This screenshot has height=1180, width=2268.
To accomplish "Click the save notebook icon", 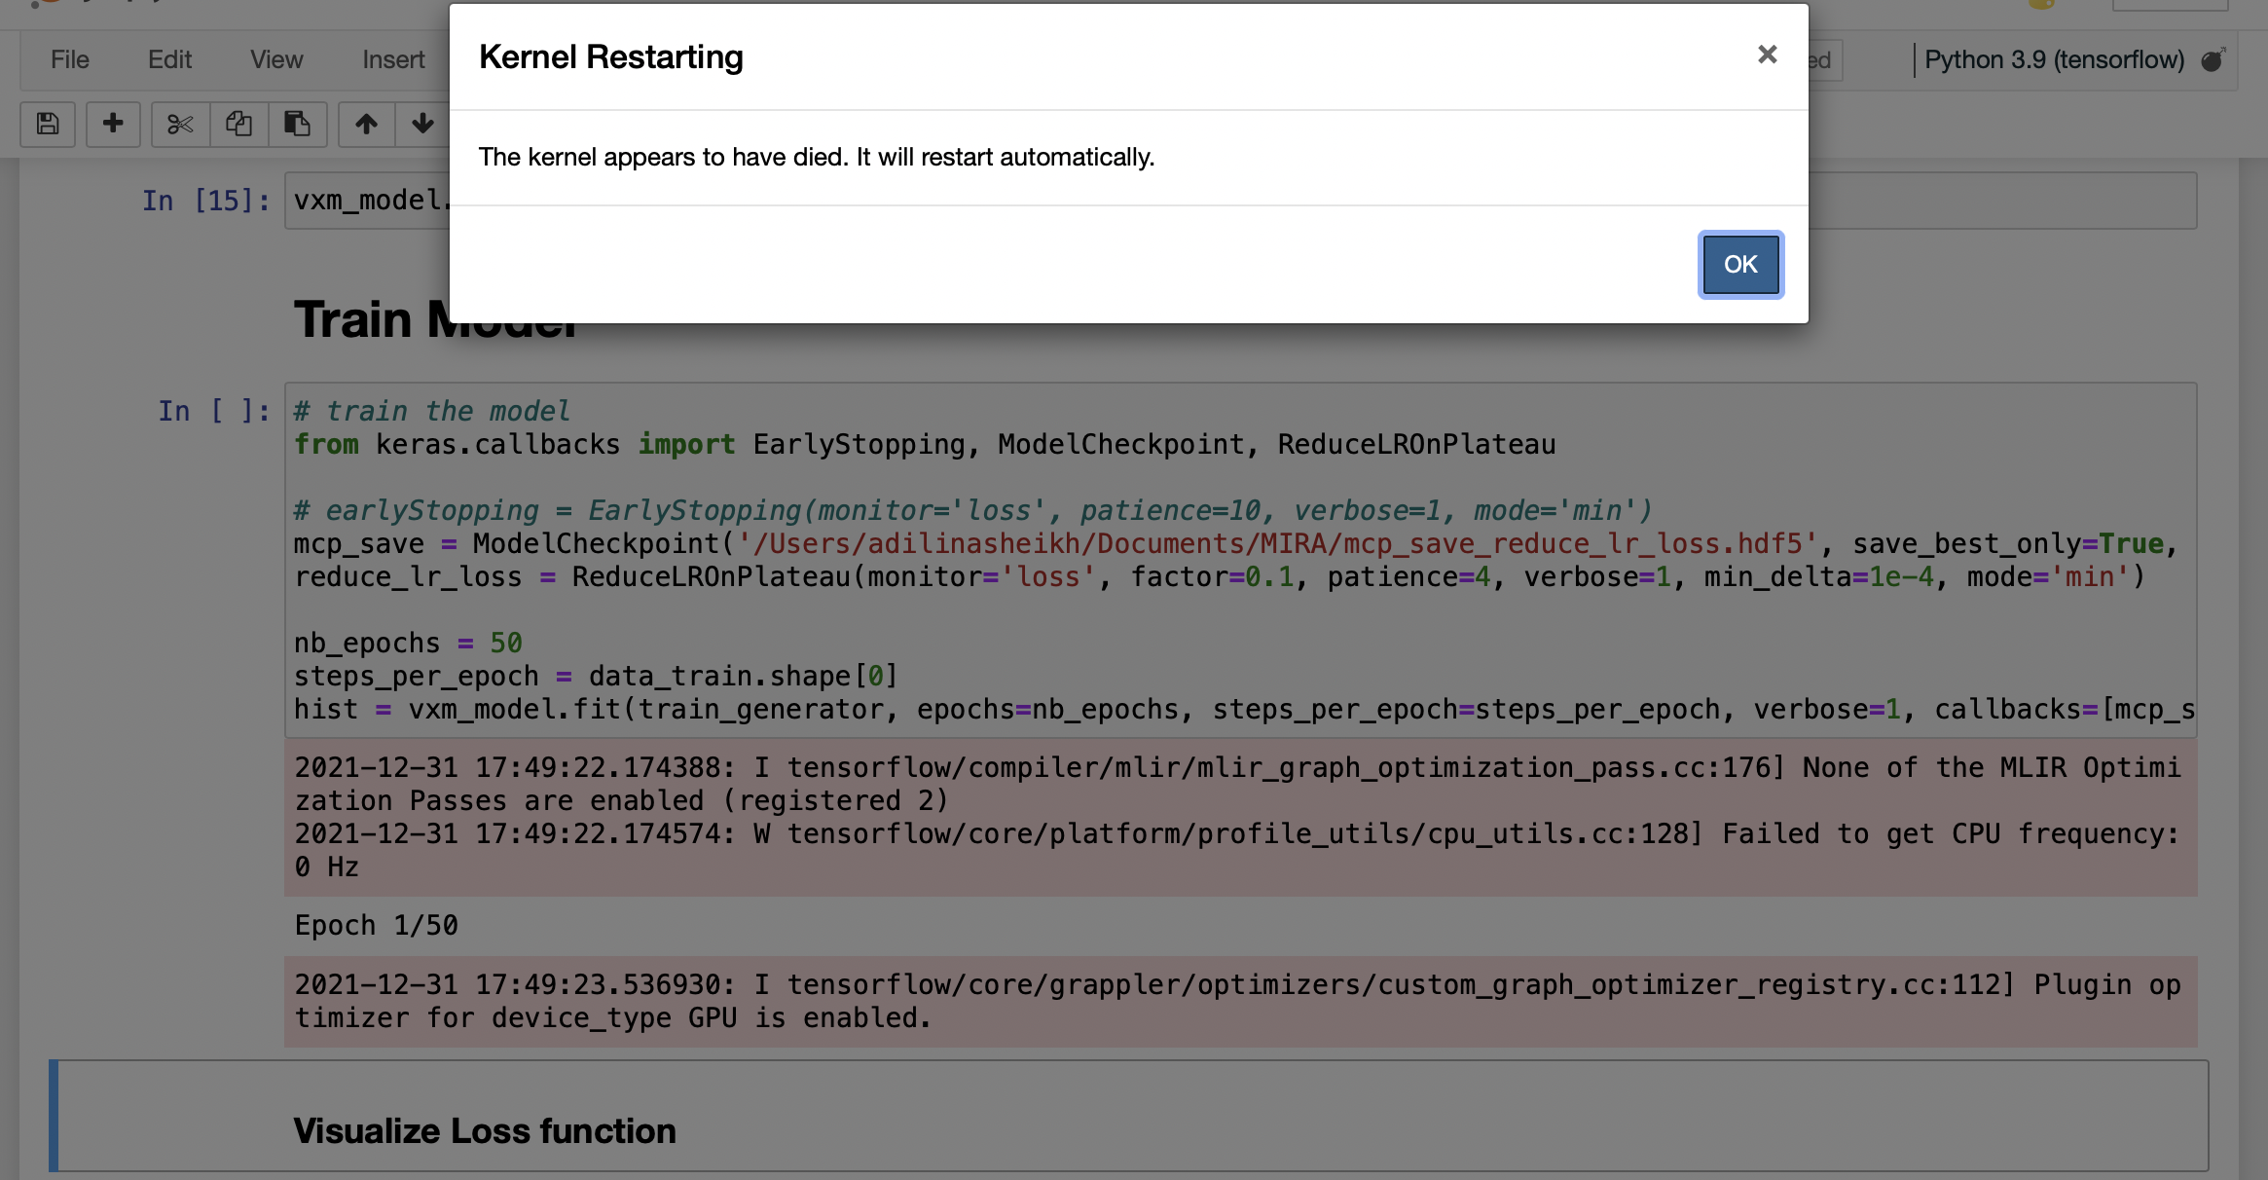I will coord(48,124).
